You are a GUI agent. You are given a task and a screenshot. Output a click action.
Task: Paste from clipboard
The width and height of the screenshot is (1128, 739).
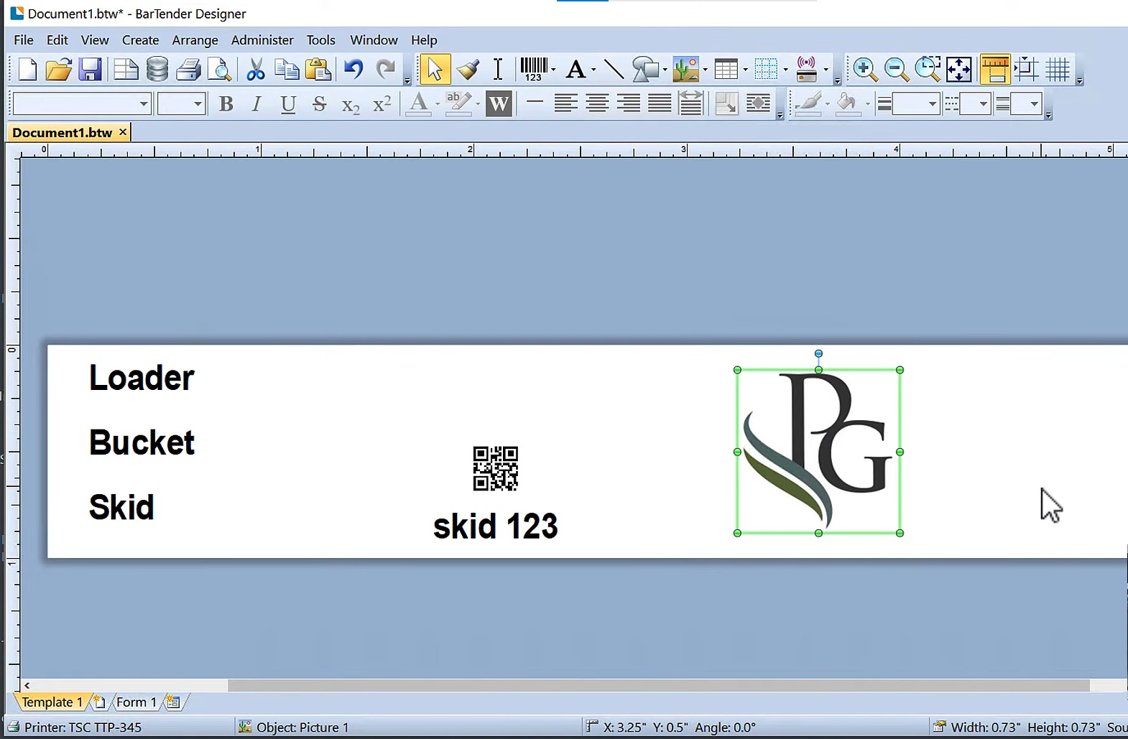click(318, 70)
